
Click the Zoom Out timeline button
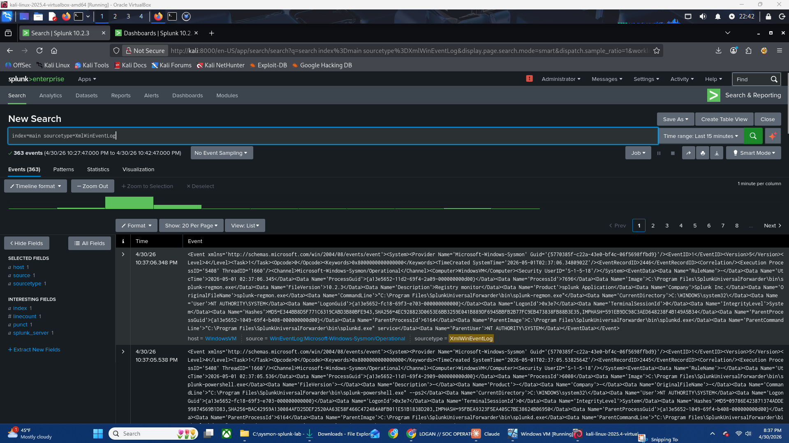point(93,186)
